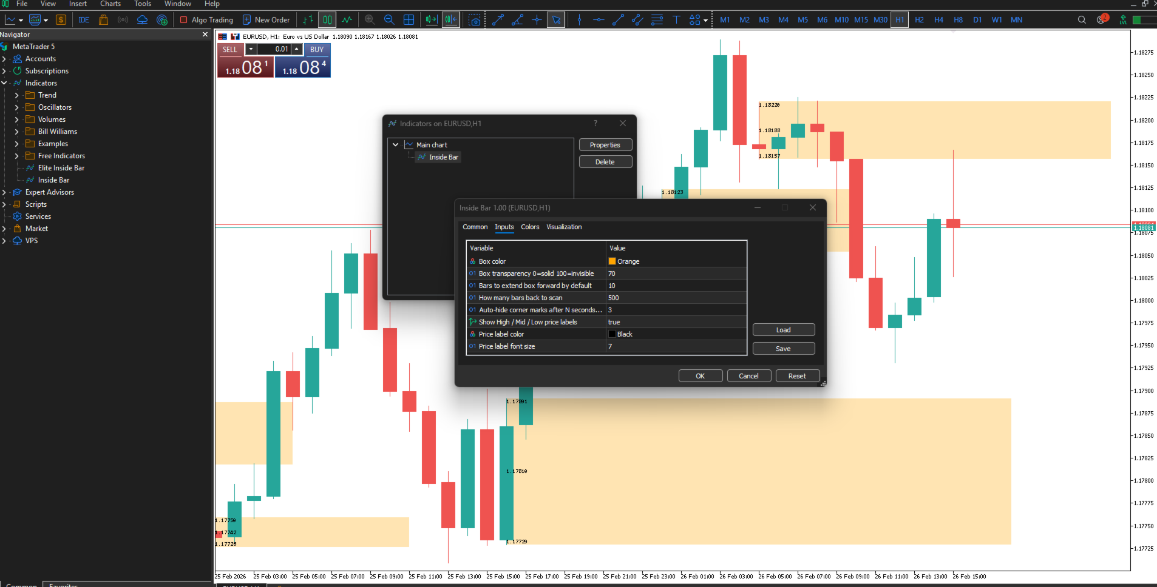1157x587 pixels.
Task: Select the text label tool
Action: pyautogui.click(x=676, y=20)
